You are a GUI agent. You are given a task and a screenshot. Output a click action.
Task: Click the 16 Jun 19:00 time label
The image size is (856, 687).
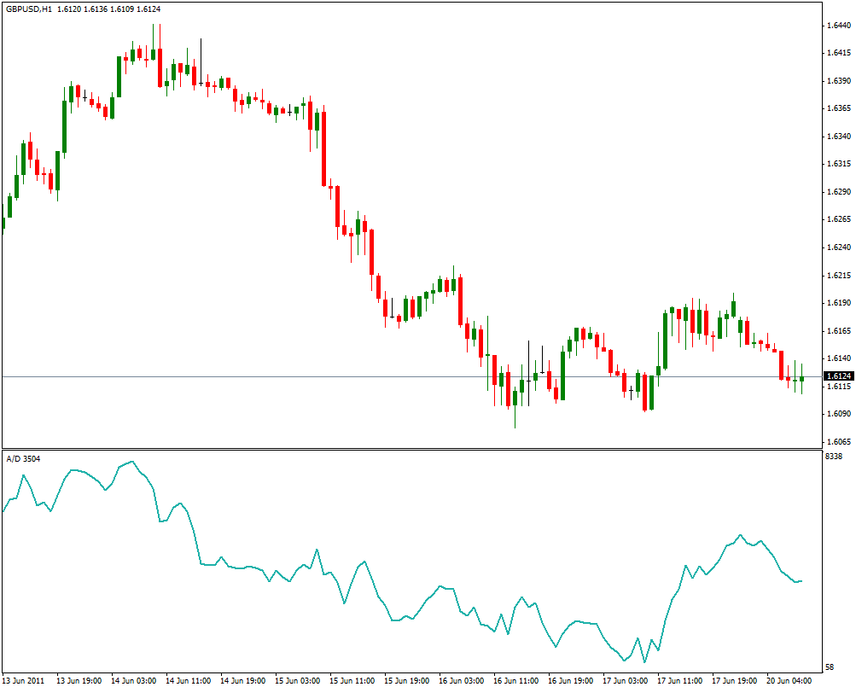pyautogui.click(x=570, y=680)
